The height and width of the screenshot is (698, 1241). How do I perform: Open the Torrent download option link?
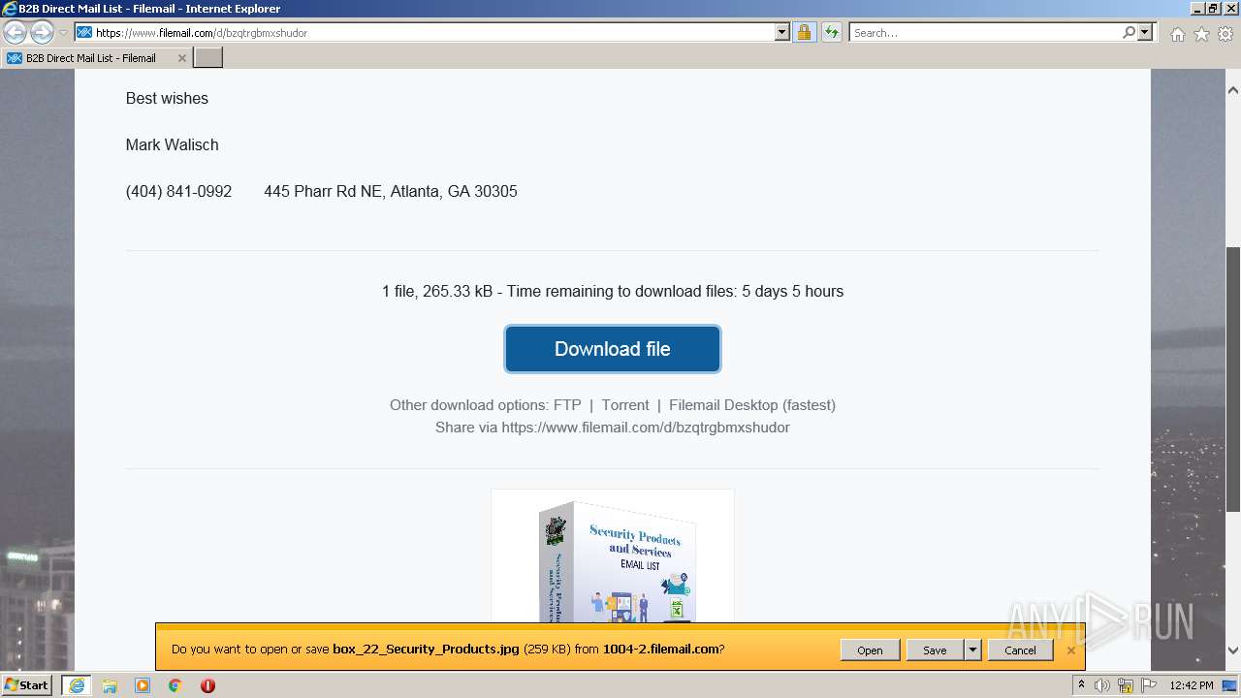(625, 405)
